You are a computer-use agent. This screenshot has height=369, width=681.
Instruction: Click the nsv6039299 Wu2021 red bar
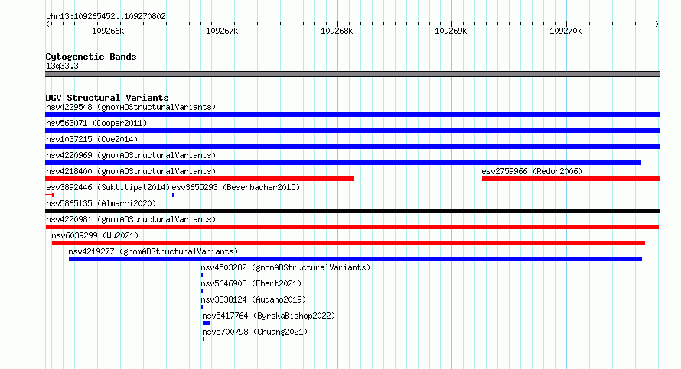tap(348, 243)
